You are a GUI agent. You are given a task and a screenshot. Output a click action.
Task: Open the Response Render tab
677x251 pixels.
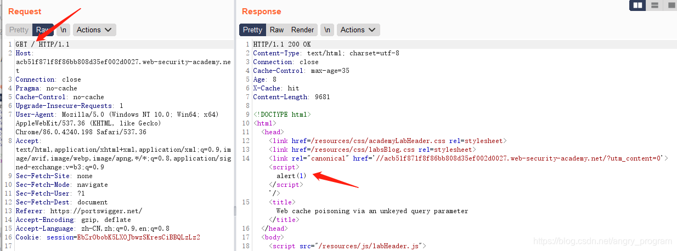pyautogui.click(x=303, y=30)
